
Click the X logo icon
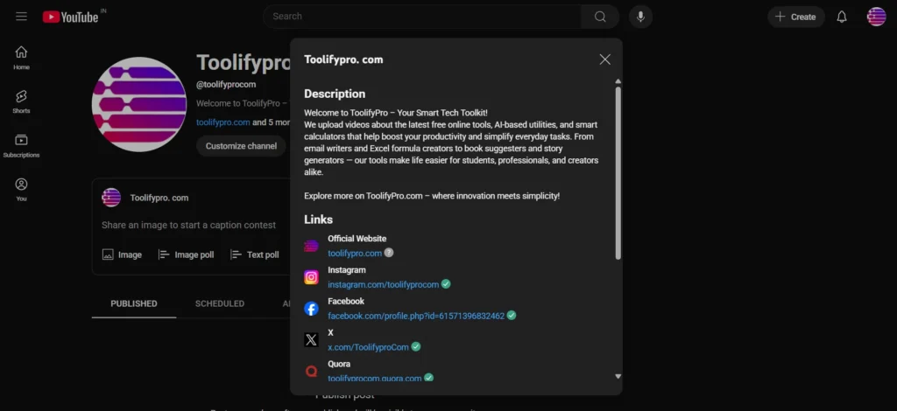tap(311, 340)
